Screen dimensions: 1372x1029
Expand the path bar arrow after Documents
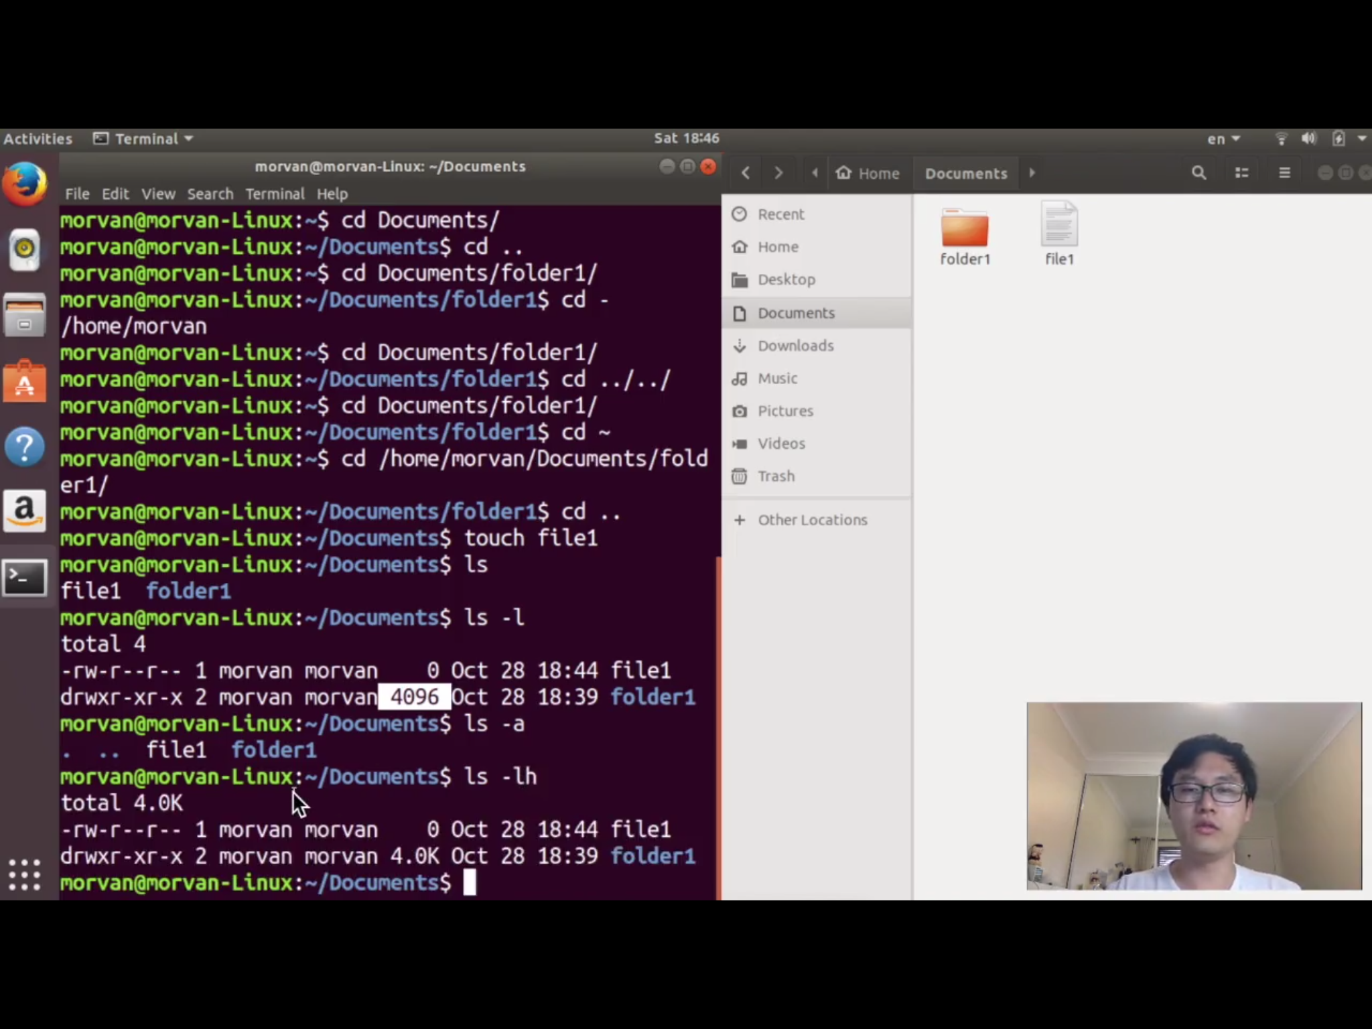[1032, 173]
